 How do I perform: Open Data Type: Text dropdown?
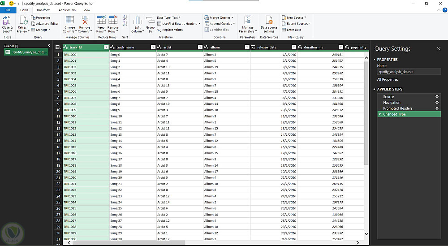(168, 18)
